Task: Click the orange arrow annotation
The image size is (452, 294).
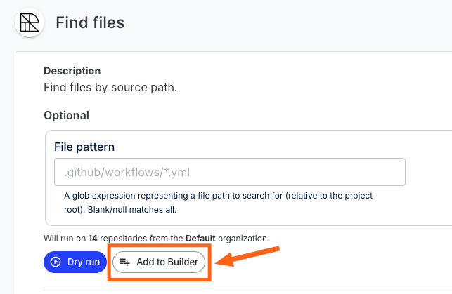Action: 247,256
